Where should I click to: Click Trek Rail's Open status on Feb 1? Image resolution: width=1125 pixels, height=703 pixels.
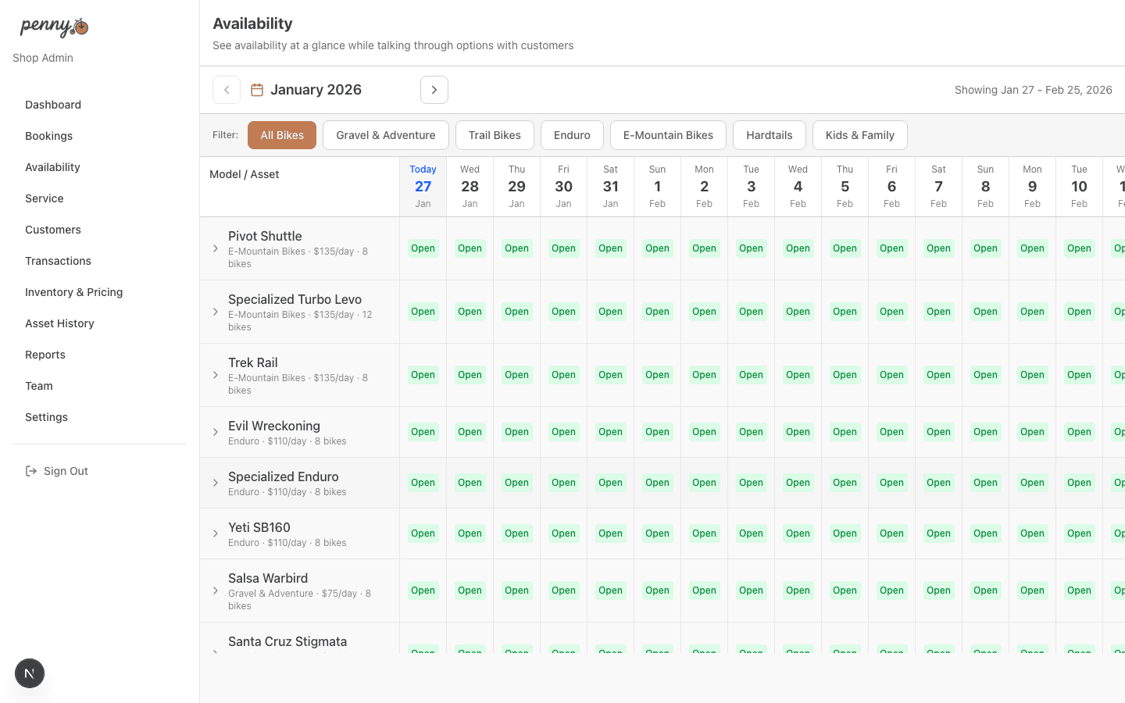click(x=657, y=375)
